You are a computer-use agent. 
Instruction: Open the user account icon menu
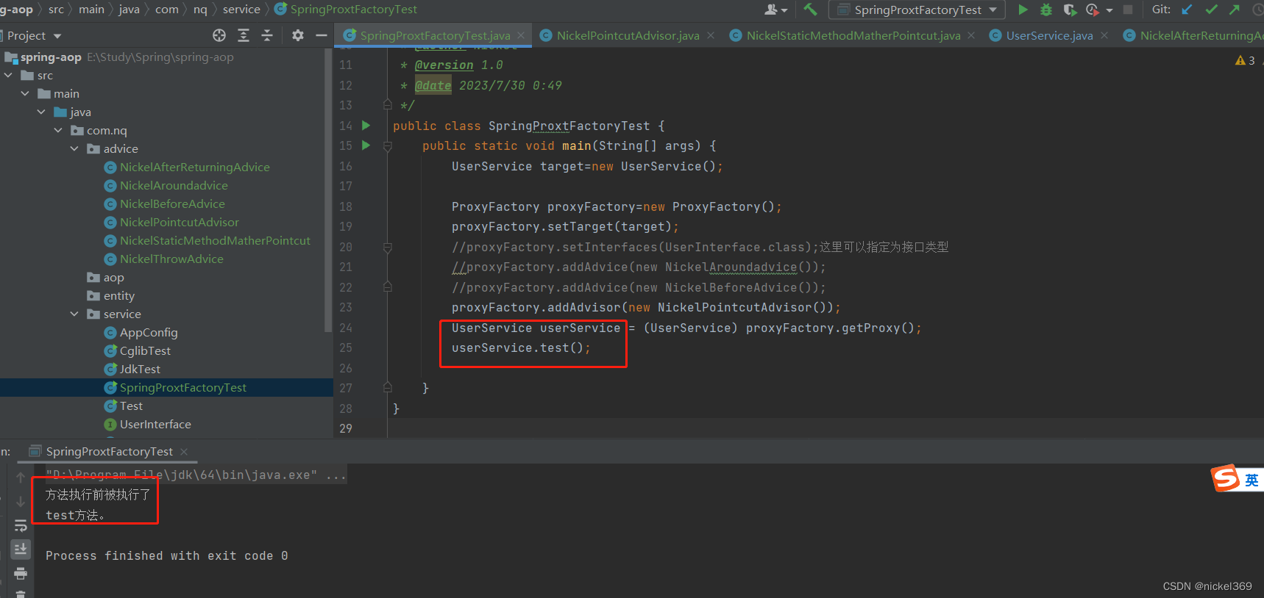[x=775, y=10]
